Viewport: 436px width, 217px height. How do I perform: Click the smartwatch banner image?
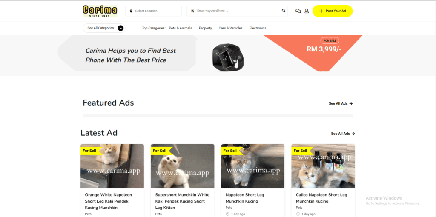point(229,57)
